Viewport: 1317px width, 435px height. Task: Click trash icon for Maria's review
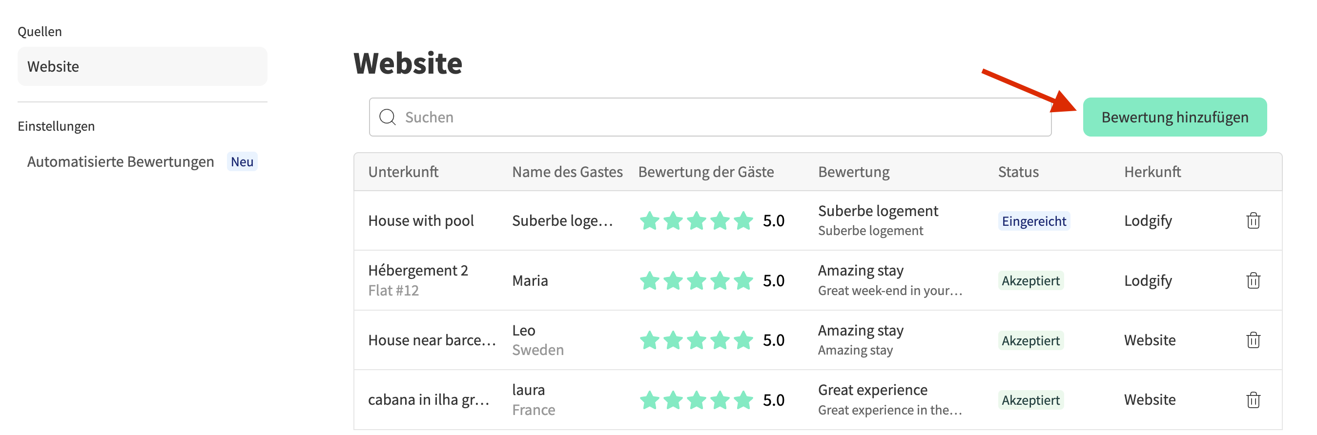point(1253,280)
